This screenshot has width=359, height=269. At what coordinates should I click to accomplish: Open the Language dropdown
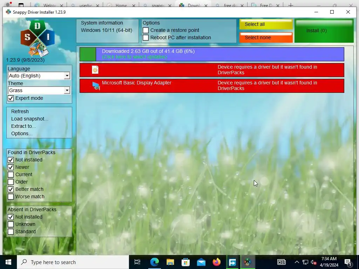coord(39,76)
